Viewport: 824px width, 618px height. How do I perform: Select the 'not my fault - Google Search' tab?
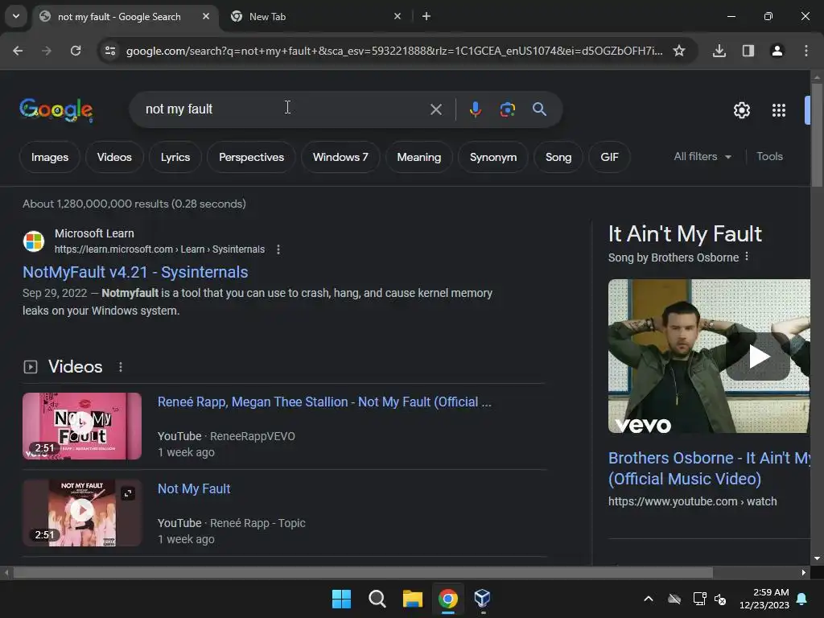tap(119, 16)
